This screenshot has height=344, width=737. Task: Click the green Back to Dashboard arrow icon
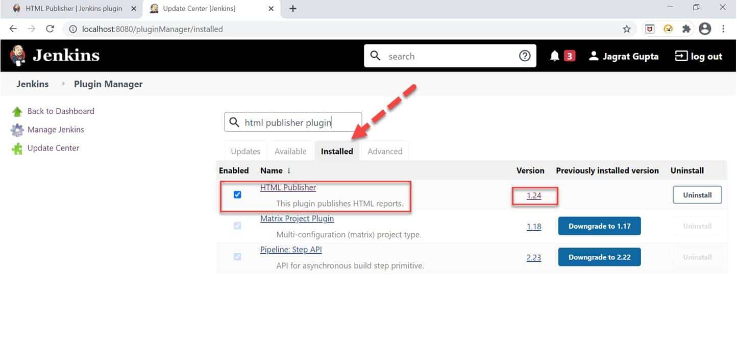pos(17,111)
